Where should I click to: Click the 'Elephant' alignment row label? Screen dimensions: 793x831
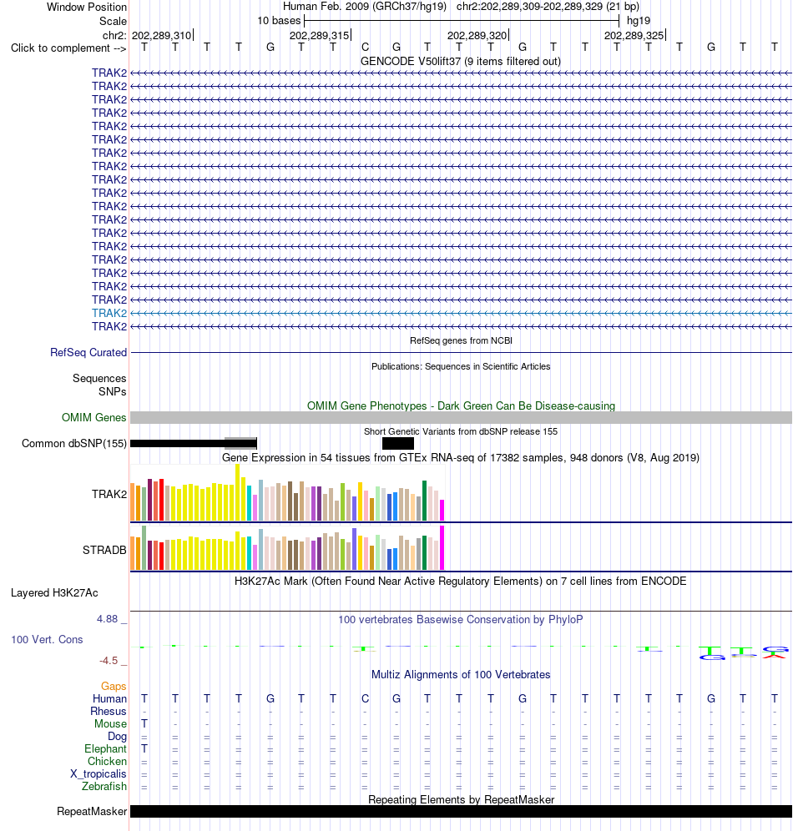click(105, 749)
